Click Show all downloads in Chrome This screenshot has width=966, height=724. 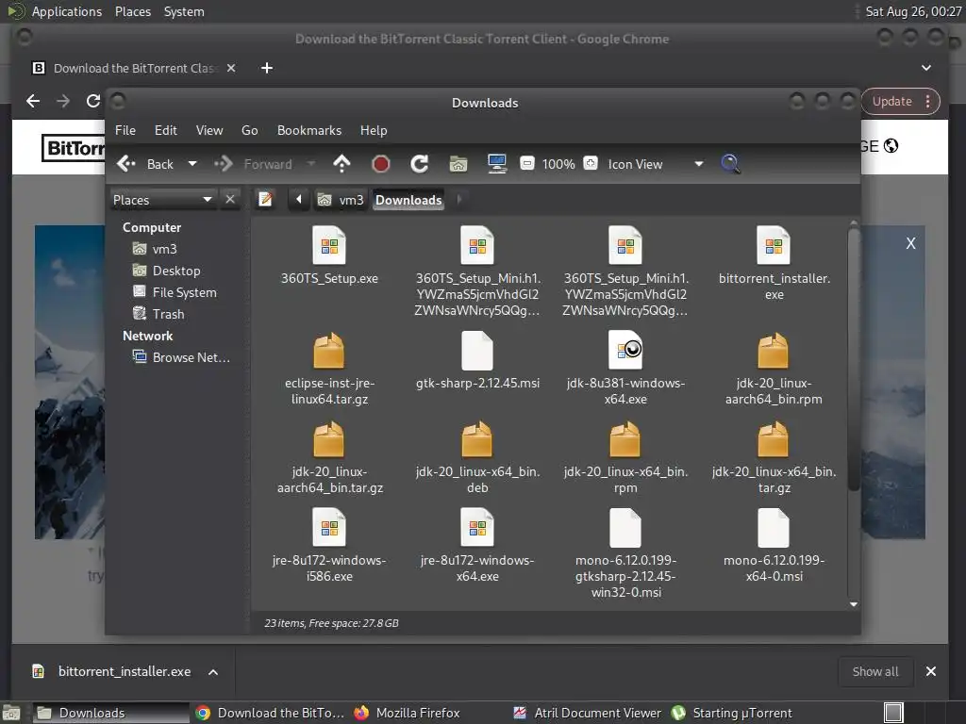point(874,671)
